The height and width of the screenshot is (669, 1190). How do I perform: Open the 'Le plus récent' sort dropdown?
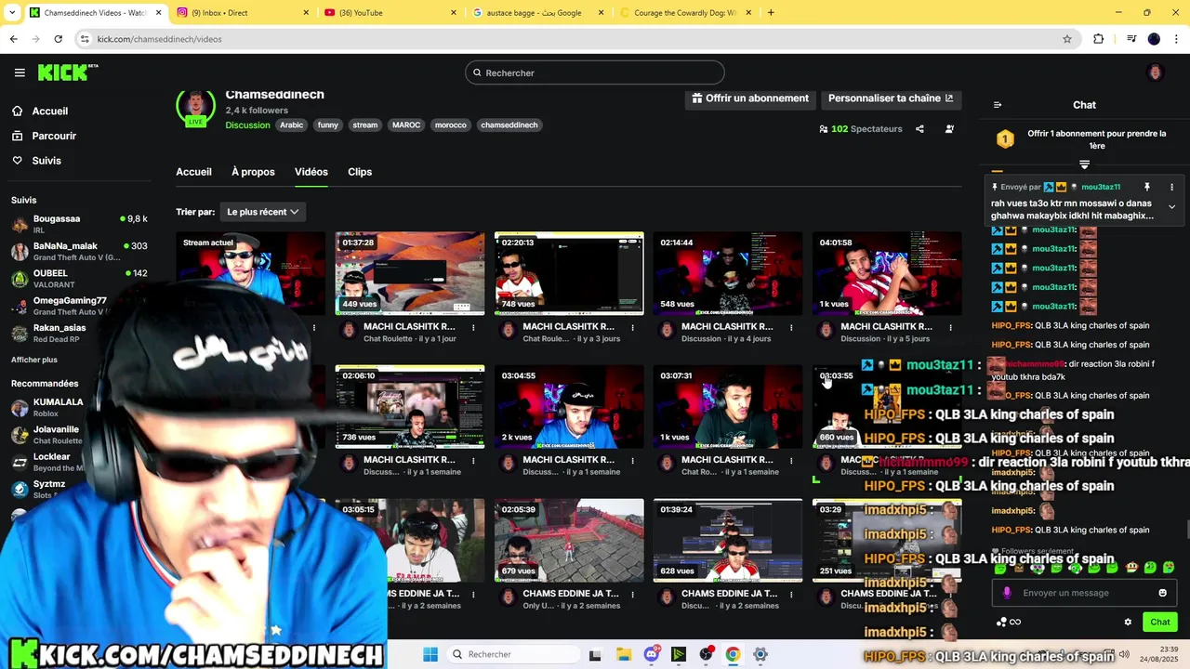click(262, 212)
